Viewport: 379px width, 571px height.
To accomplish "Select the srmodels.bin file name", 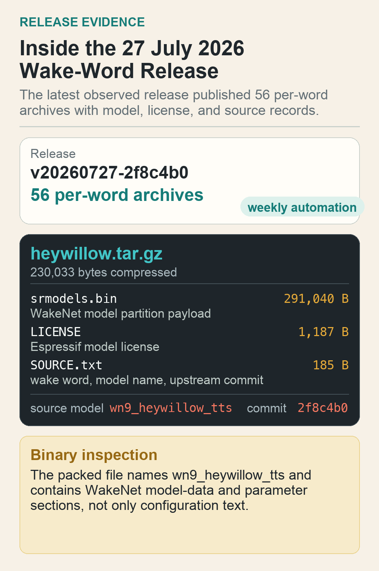I will click(74, 299).
